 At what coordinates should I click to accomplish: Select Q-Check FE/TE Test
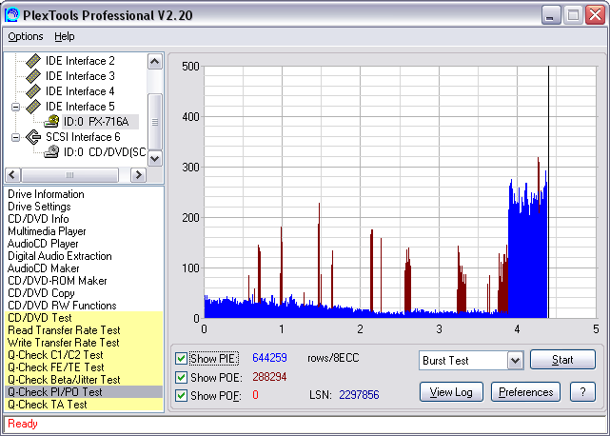tap(84, 367)
